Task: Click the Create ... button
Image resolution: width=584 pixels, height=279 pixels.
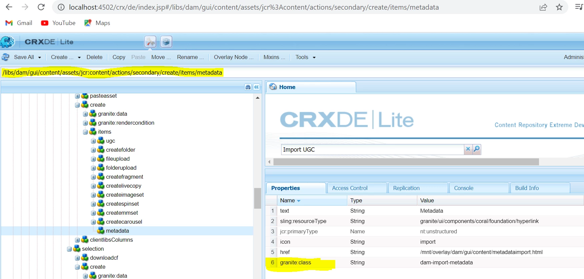Action: 62,57
